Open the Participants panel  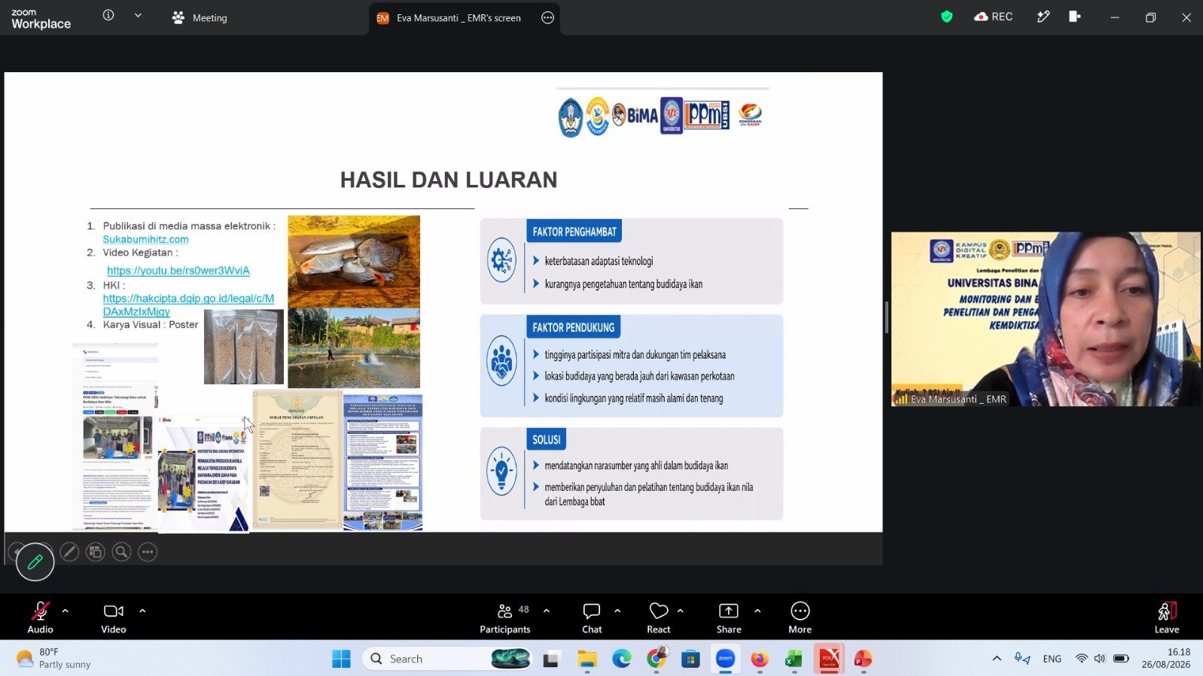pyautogui.click(x=505, y=617)
